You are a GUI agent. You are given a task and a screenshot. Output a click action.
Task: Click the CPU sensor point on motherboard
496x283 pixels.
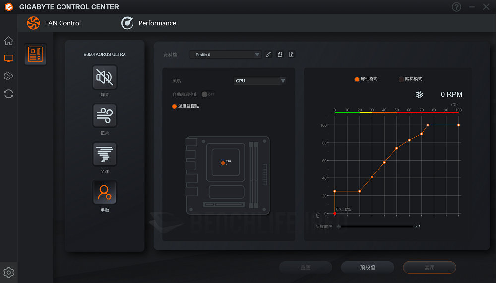(x=223, y=163)
